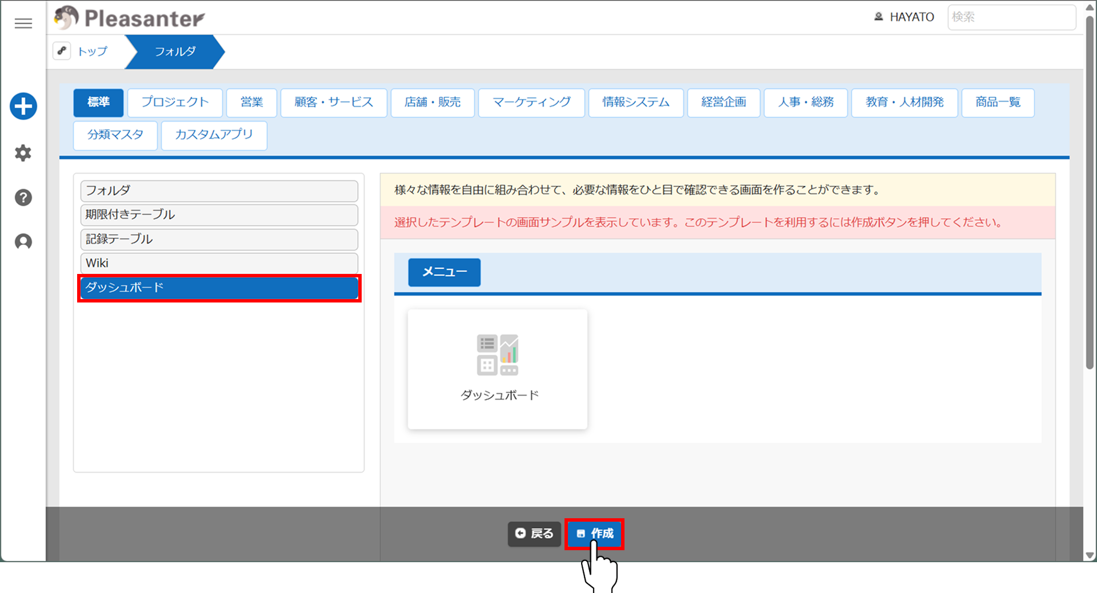Click the user account icon in sidebar
This screenshot has width=1097, height=593.
pyautogui.click(x=23, y=241)
